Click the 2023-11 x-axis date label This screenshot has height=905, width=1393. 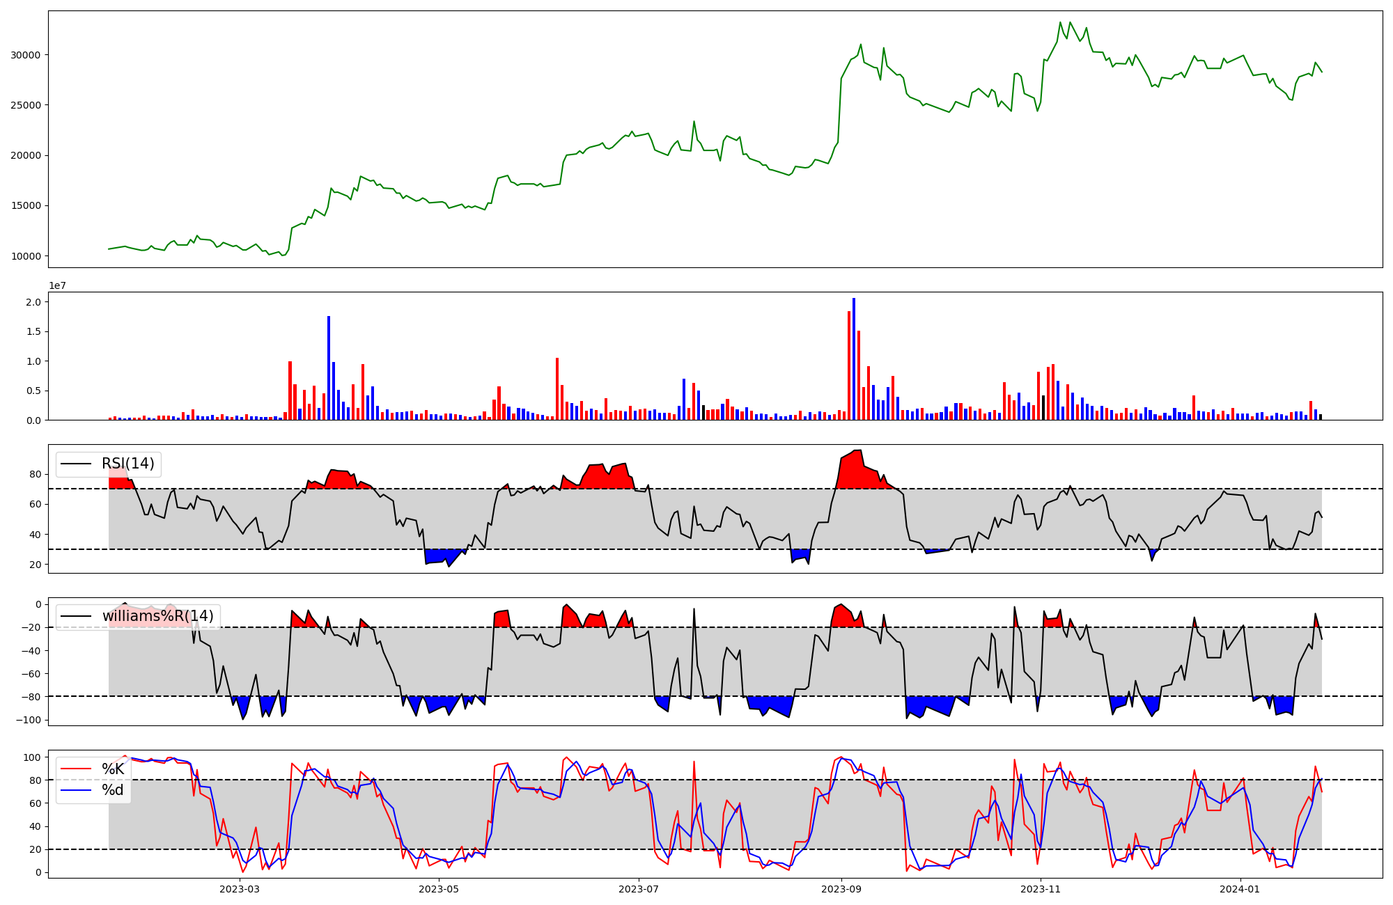click(1041, 889)
